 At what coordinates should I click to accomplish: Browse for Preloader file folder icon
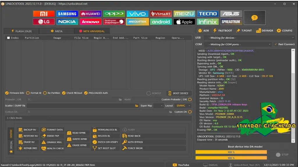120,99
